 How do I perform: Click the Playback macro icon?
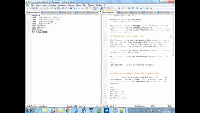coord(126,8)
